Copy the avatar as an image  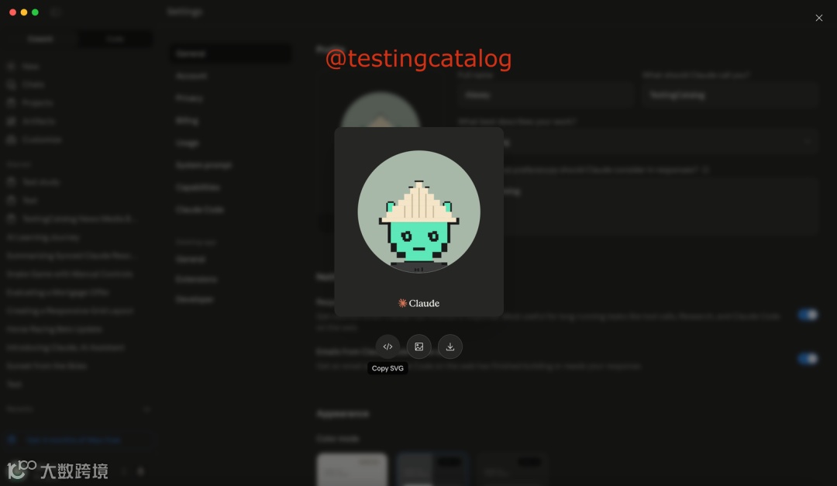coord(419,346)
